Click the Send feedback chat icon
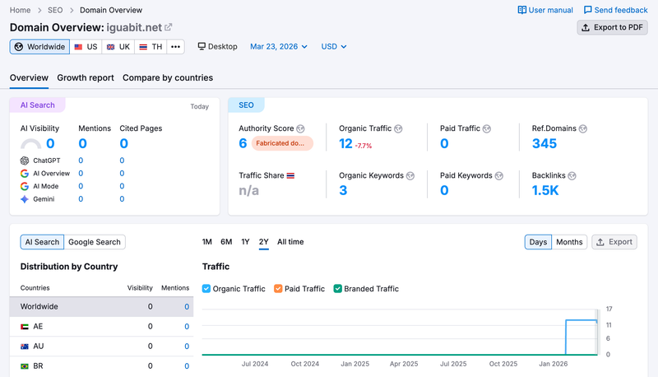This screenshot has height=377, width=658. (587, 10)
